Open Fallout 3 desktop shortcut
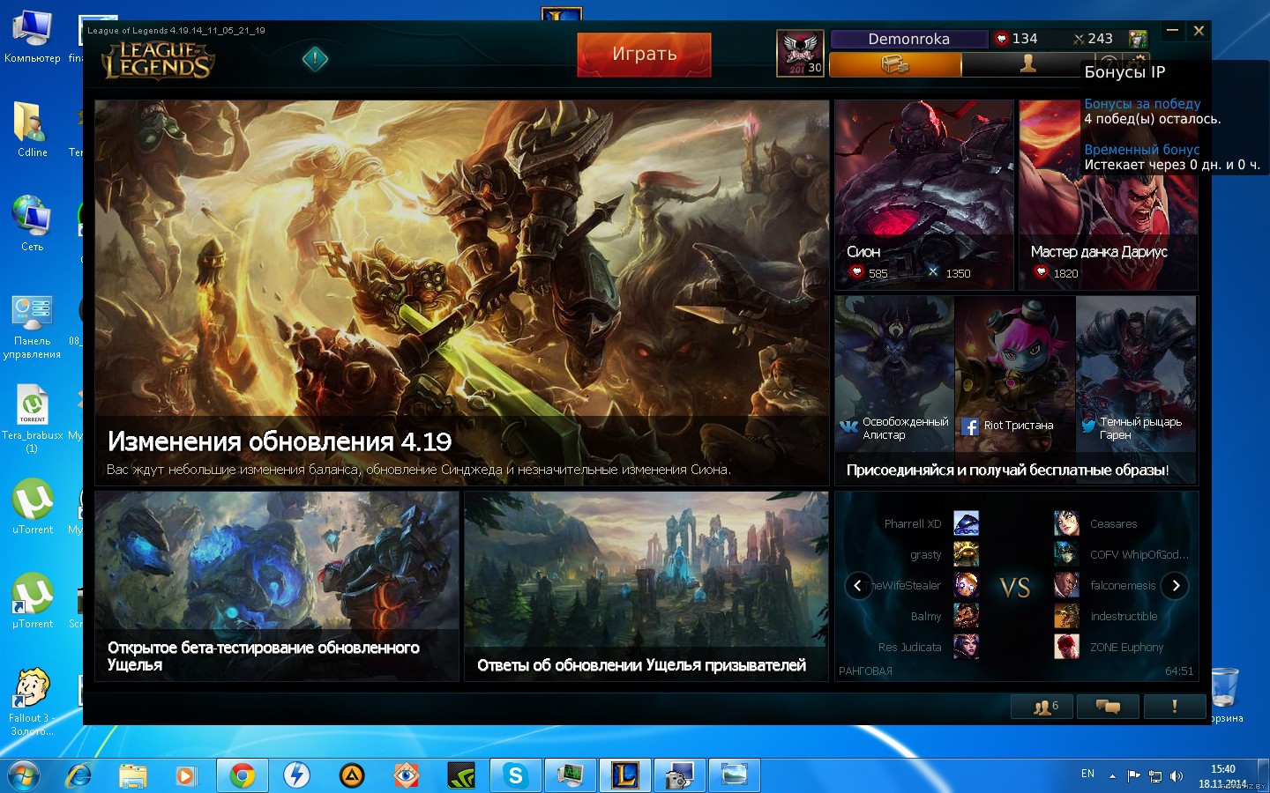1270x793 pixels. coord(32,701)
